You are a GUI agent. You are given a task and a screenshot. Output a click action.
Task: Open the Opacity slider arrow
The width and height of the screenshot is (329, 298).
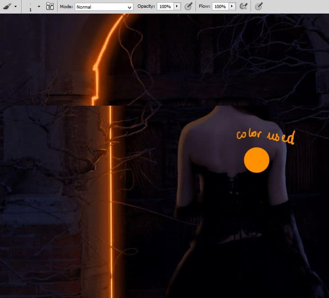[x=177, y=6]
